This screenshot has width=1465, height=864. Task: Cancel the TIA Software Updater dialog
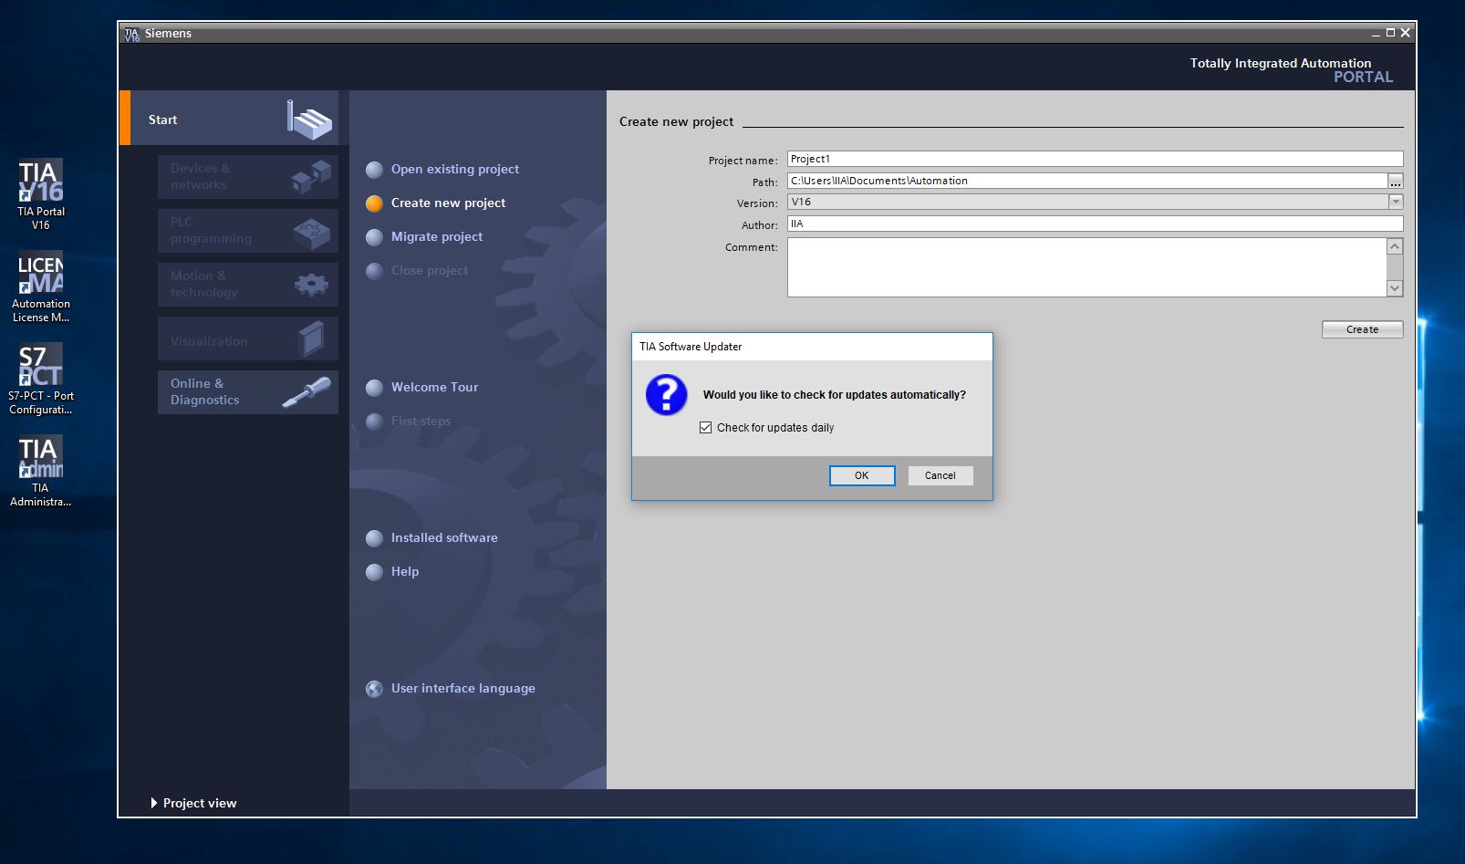tap(940, 476)
